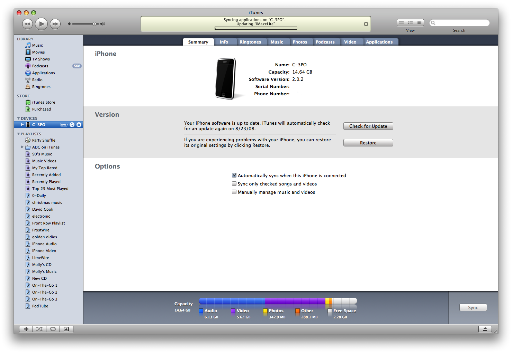Viewport: 512px width, 353px height.
Task: Toggle shuffle mode
Action: click(x=39, y=329)
